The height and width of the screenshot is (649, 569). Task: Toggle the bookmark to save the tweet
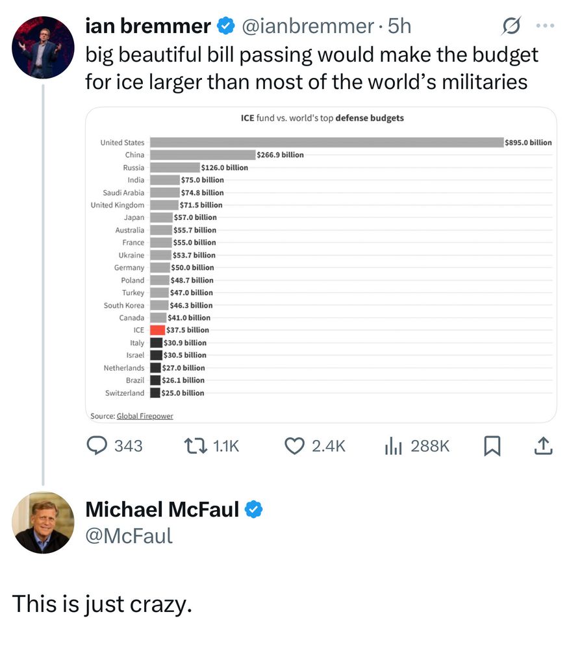(492, 445)
